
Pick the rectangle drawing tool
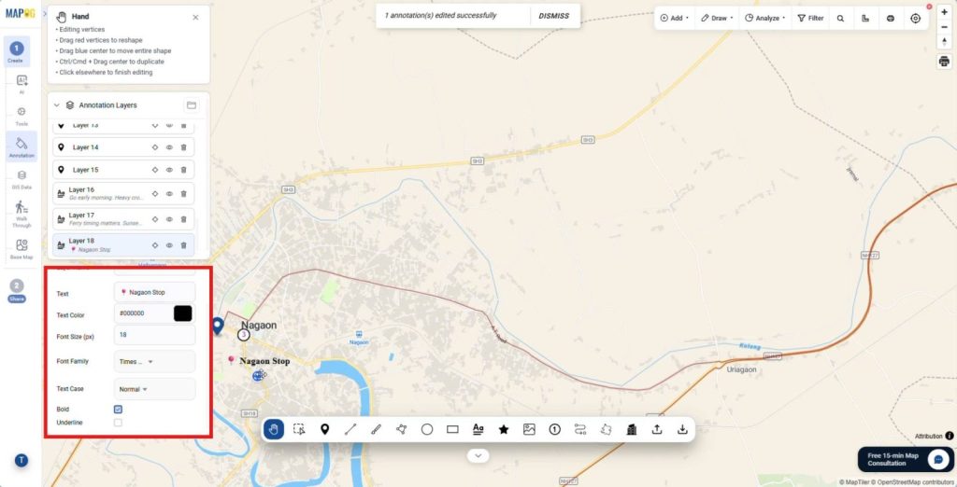[x=452, y=430]
